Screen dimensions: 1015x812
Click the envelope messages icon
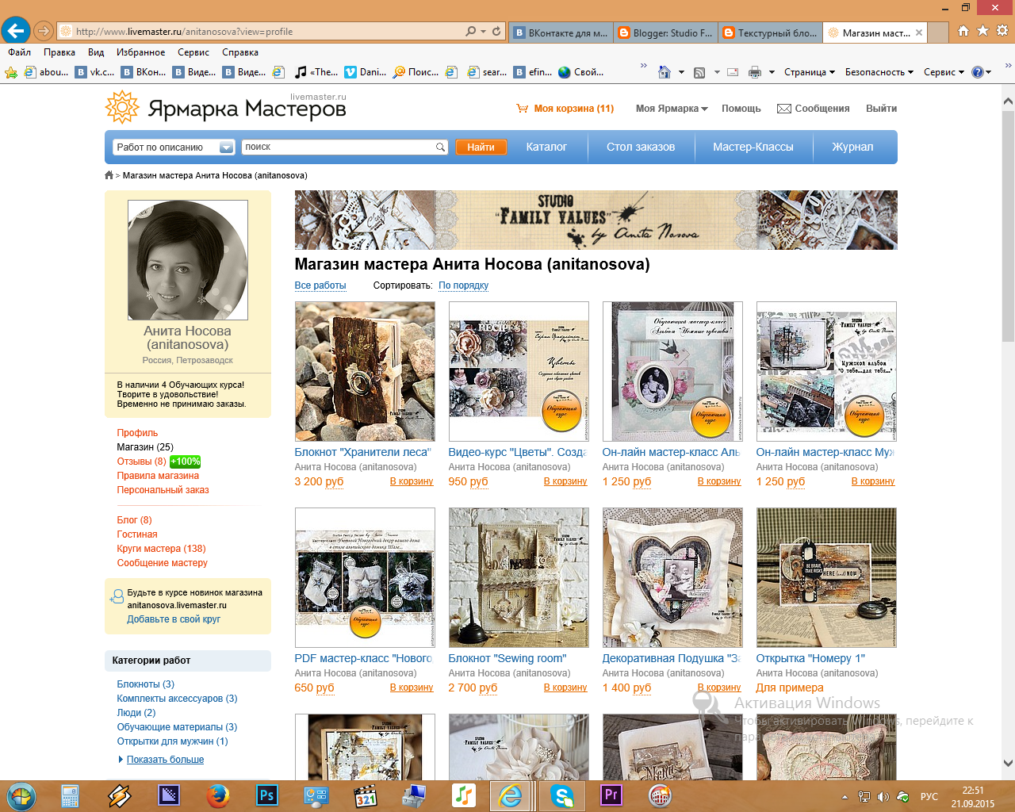pyautogui.click(x=784, y=109)
